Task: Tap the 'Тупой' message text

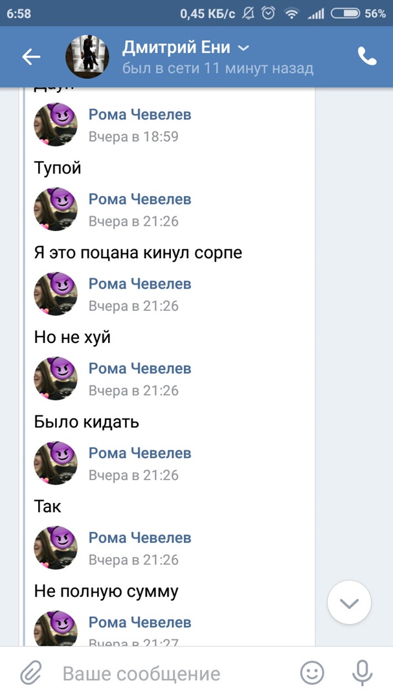Action: 58,168
